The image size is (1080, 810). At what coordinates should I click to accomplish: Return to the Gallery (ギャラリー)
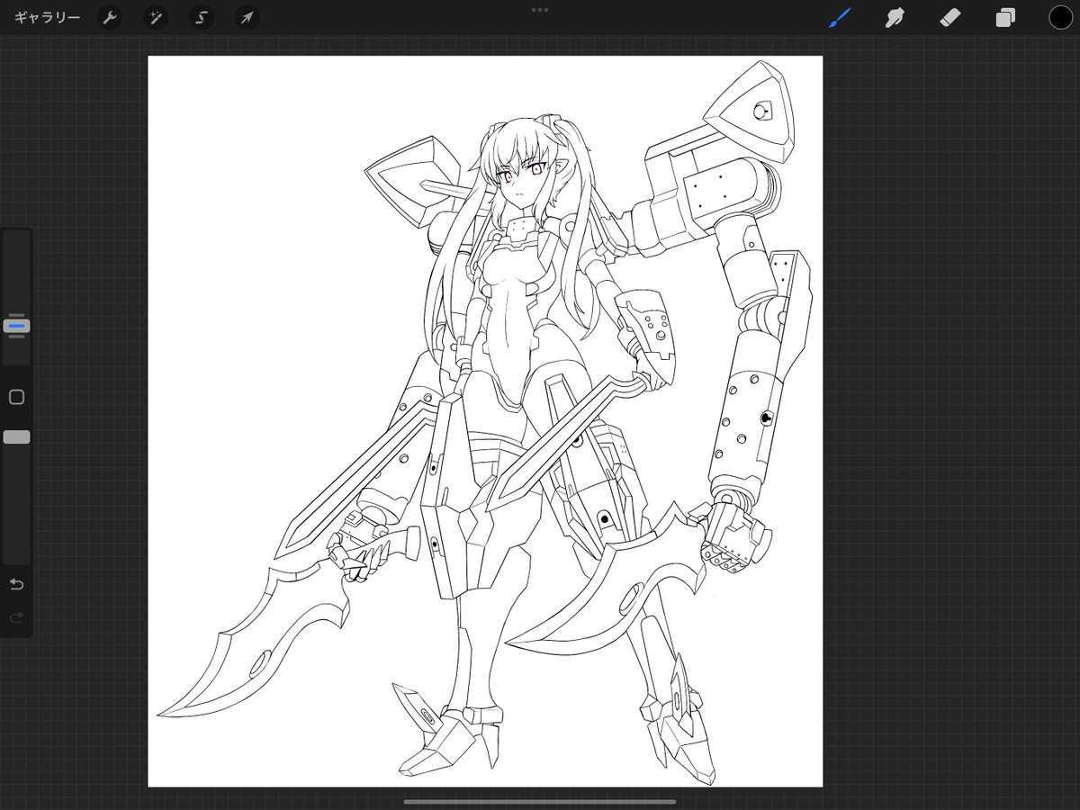[x=47, y=18]
